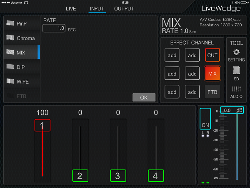Viewport: 250px width, 188px height.
Task: Click the infinity mark on dB scale
Action: pyautogui.click(x=216, y=178)
